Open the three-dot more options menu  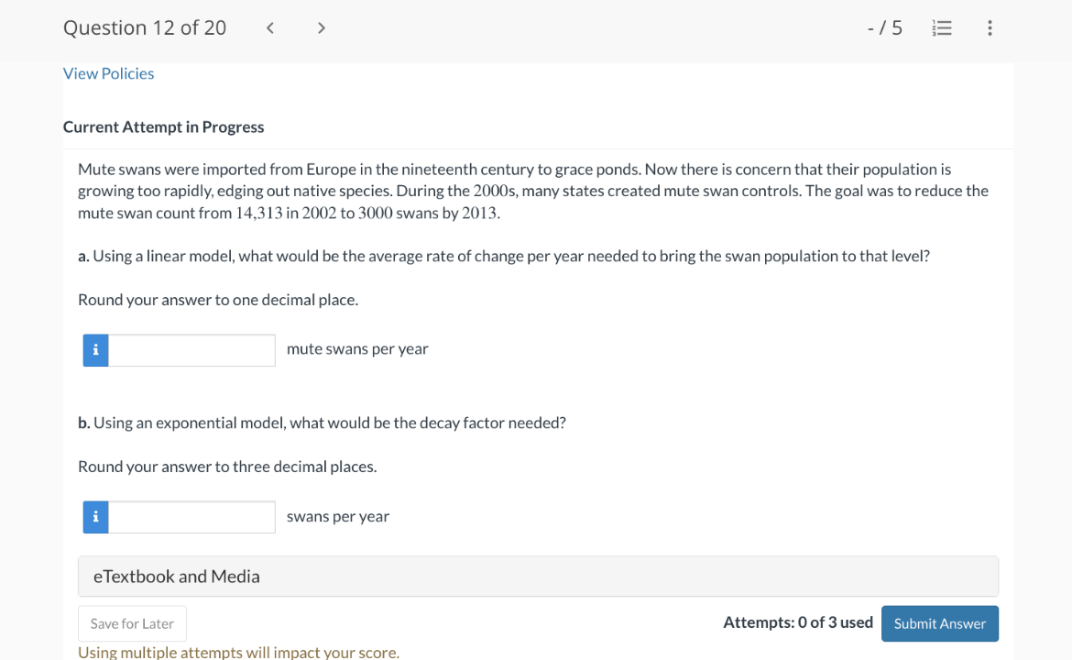[x=990, y=28]
